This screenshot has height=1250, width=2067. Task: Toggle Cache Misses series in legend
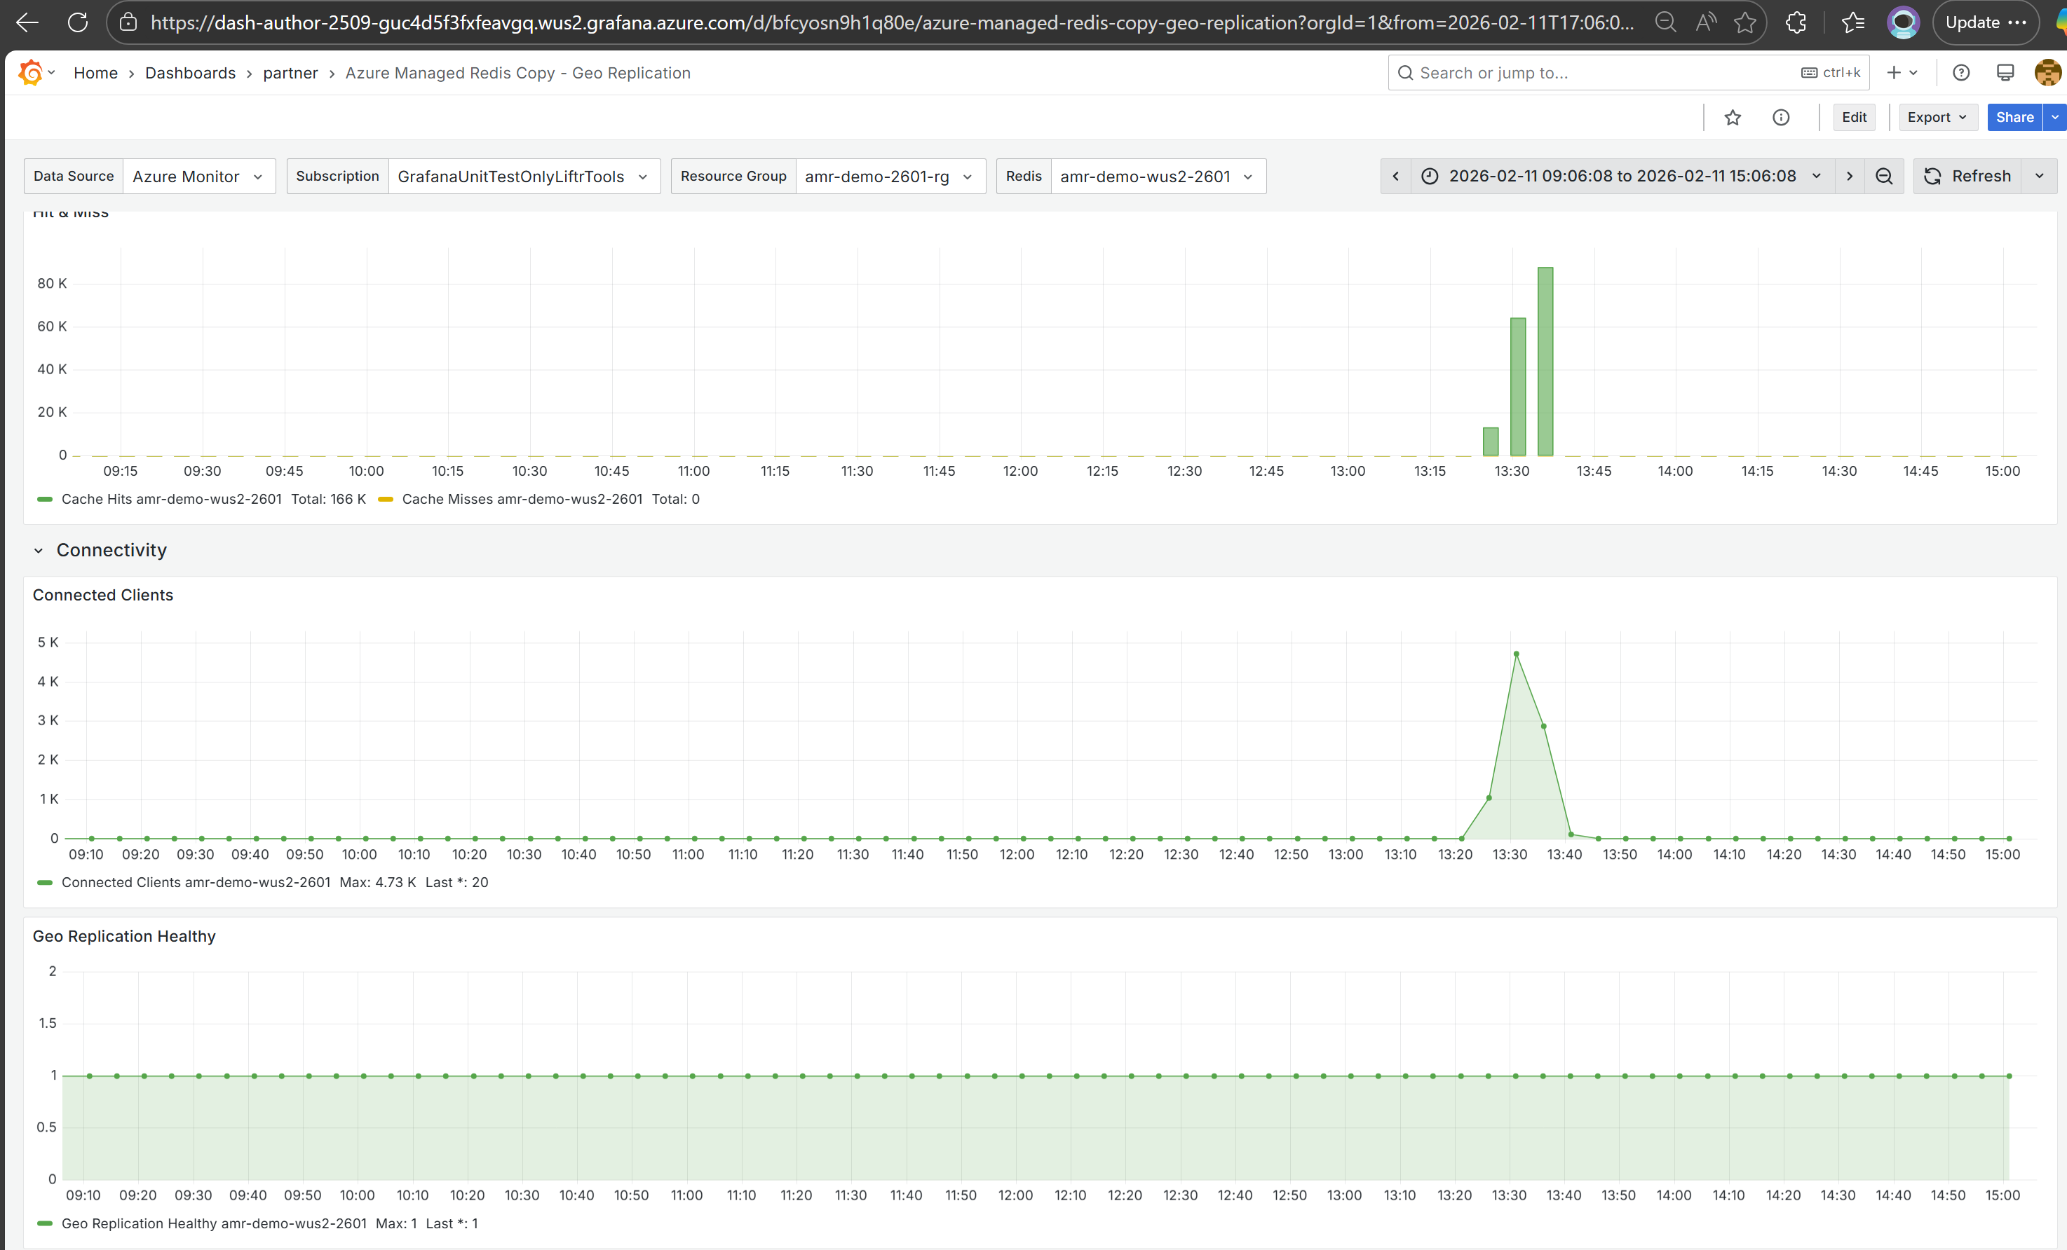(x=522, y=500)
